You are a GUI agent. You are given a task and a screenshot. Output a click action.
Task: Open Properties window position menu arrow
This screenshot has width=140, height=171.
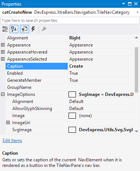point(124,4)
